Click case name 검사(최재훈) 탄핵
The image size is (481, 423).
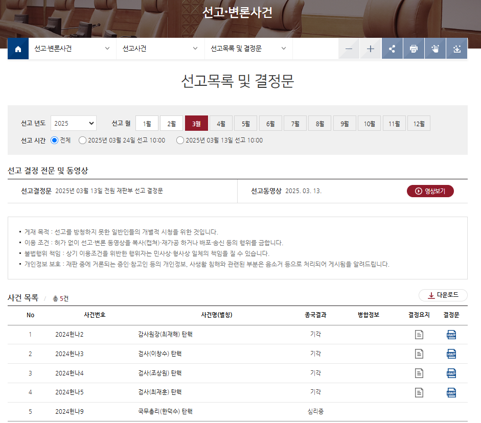[x=160, y=392]
